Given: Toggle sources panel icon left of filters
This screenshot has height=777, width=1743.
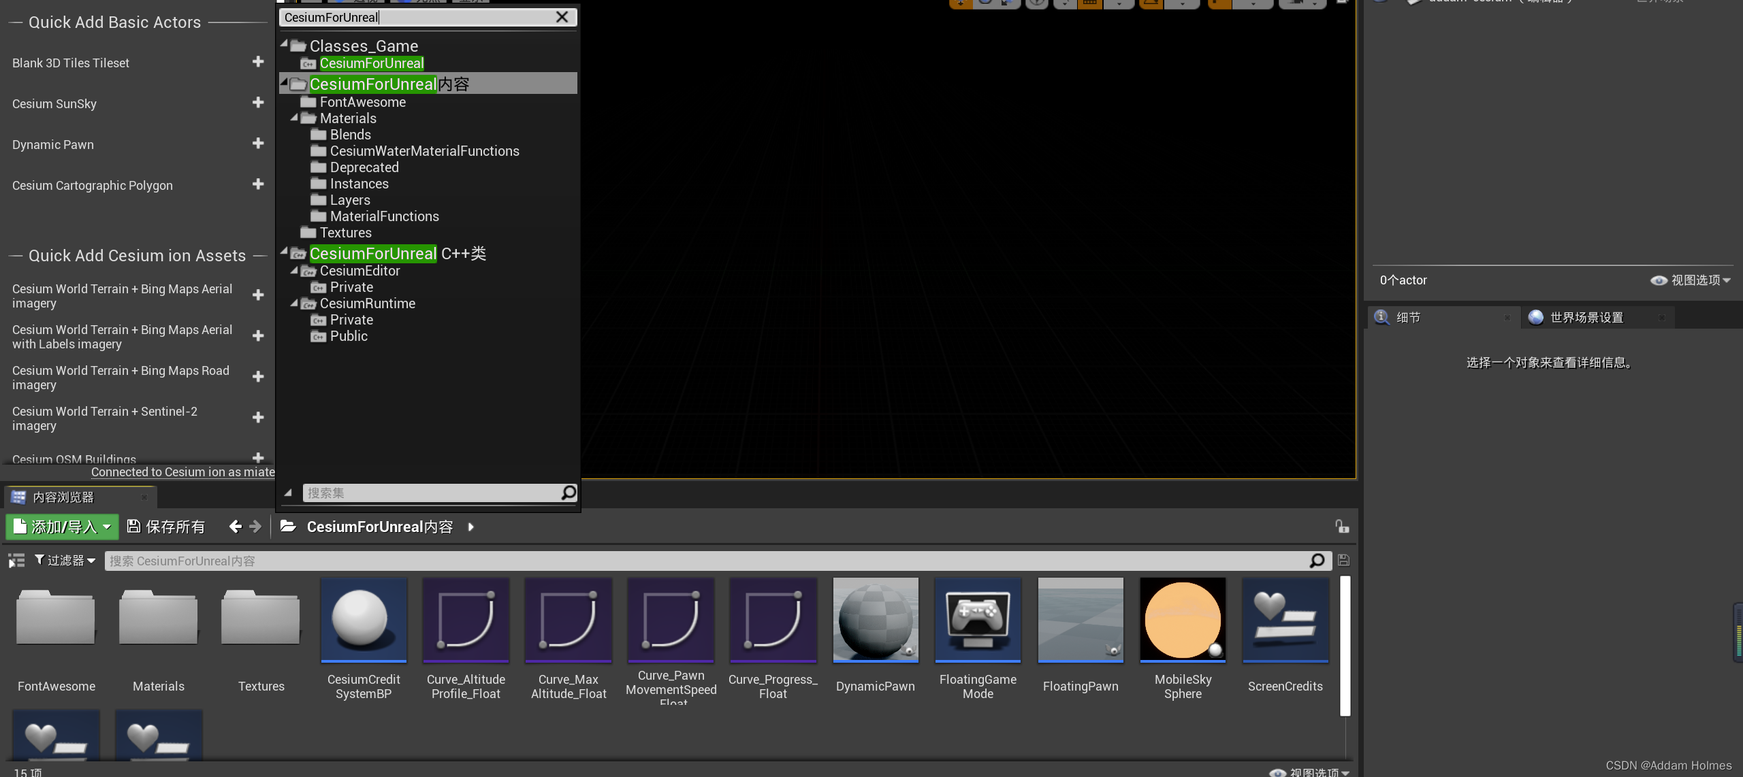Looking at the screenshot, I should (x=16, y=561).
